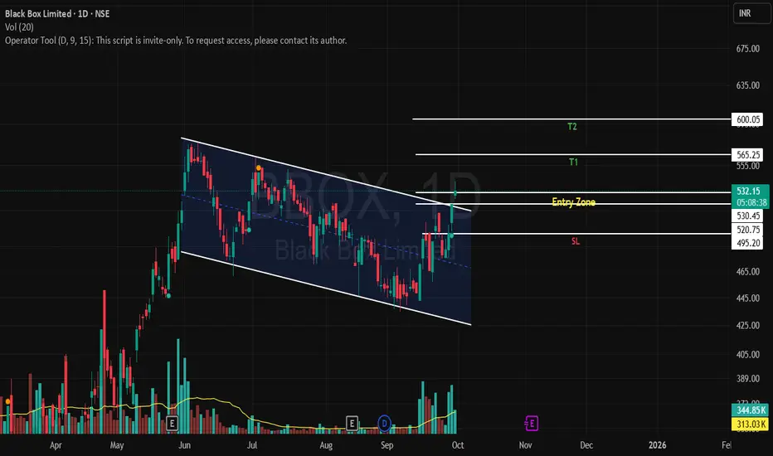Click the Black Box Limited symbol title
Viewport: 773px width, 456px height.
[57, 14]
